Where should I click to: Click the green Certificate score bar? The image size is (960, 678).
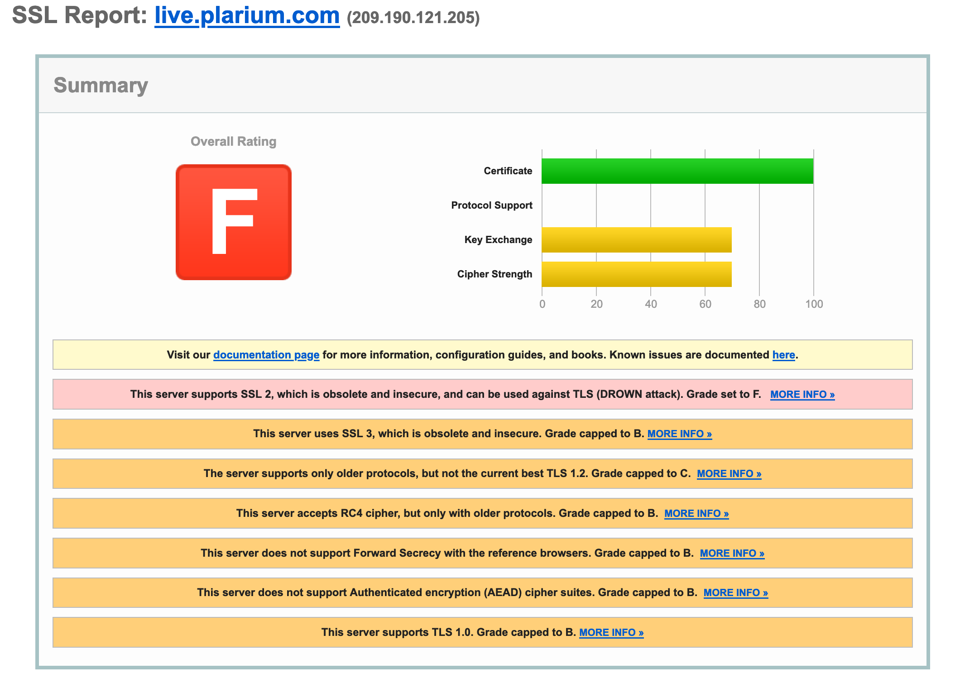(x=677, y=171)
